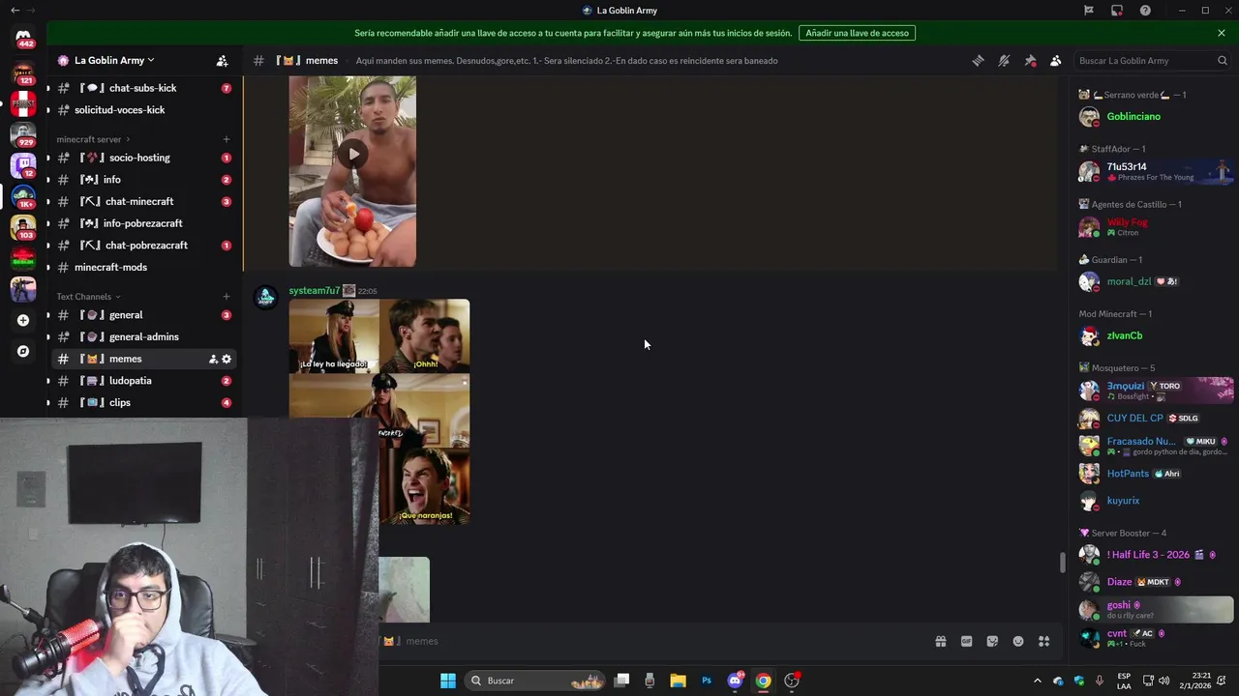
Task: Create channel plus in minecraft server category
Action: click(227, 139)
